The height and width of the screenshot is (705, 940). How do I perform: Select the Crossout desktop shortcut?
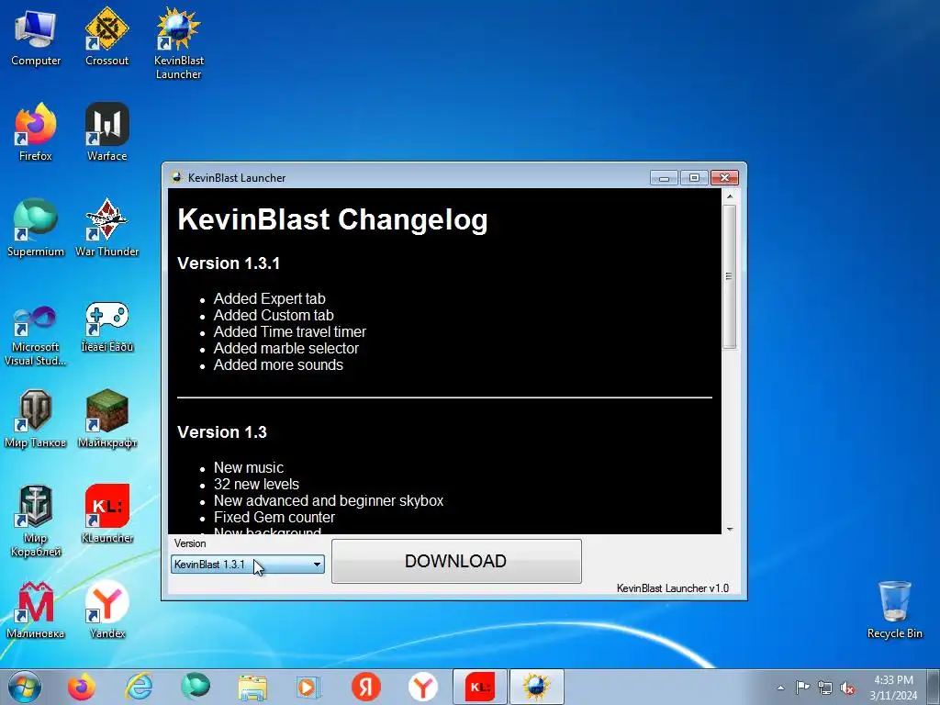(x=106, y=39)
